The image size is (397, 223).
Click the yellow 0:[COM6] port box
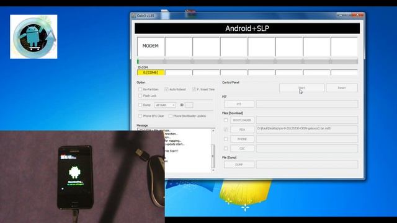point(151,72)
